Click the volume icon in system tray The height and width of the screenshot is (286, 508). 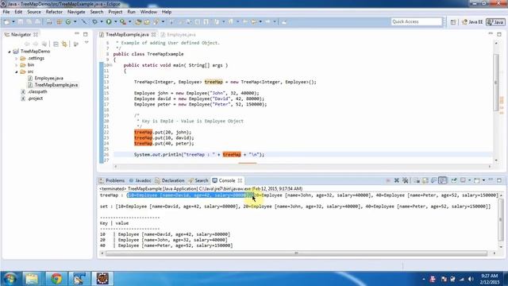pos(471,279)
